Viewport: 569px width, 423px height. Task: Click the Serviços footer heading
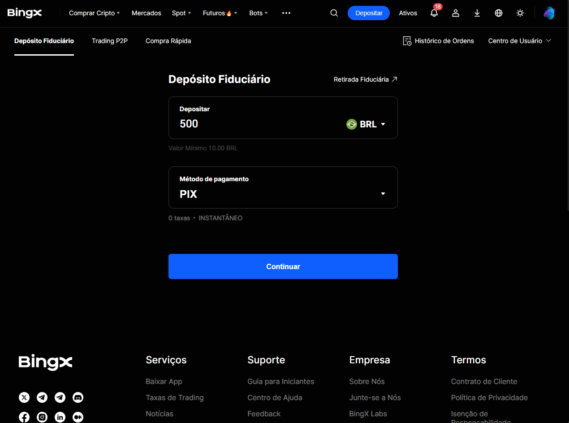click(x=166, y=360)
